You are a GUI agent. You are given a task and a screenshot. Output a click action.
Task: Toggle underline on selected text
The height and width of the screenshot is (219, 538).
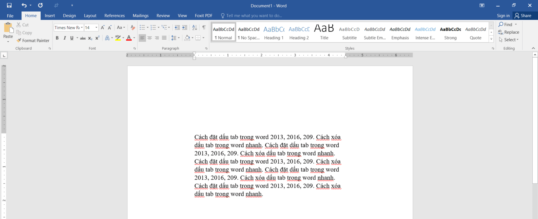[71, 38]
